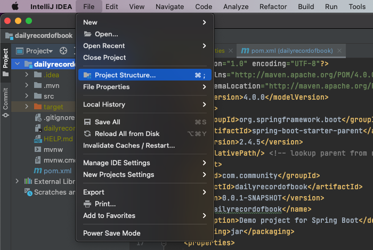Choose Invalidate Caches / Restart...
373x250 pixels.
pos(144,146)
